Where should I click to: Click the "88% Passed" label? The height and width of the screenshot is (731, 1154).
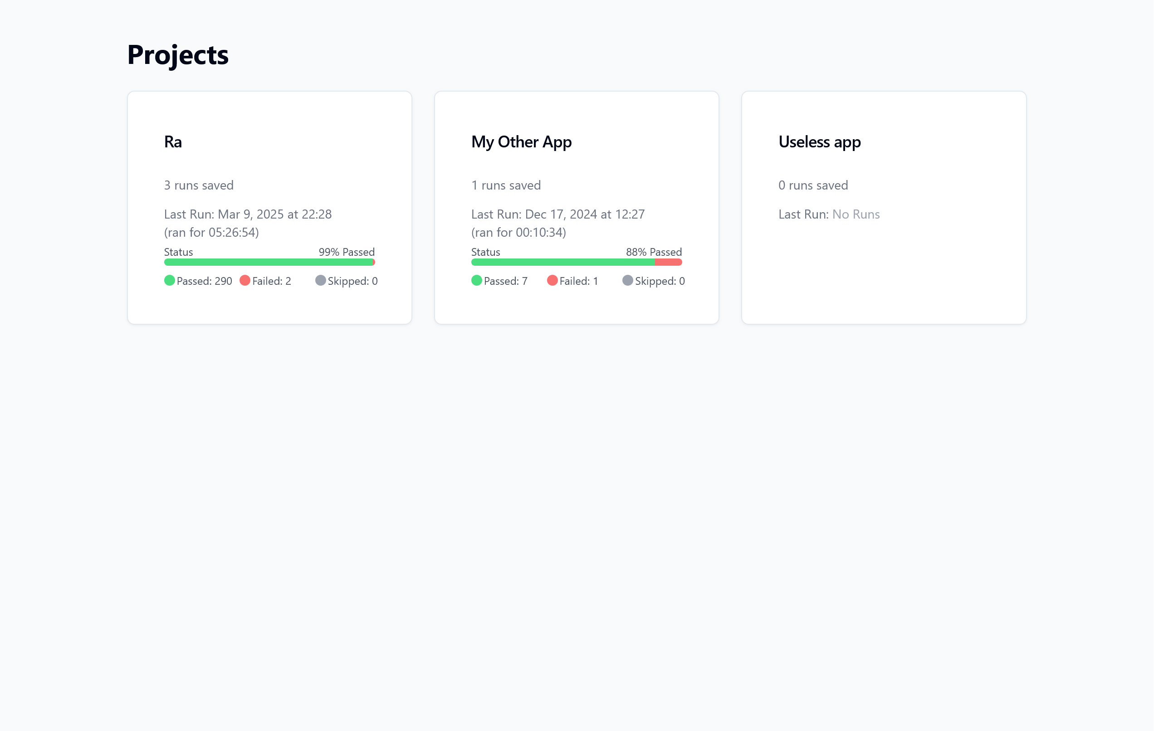[654, 252]
